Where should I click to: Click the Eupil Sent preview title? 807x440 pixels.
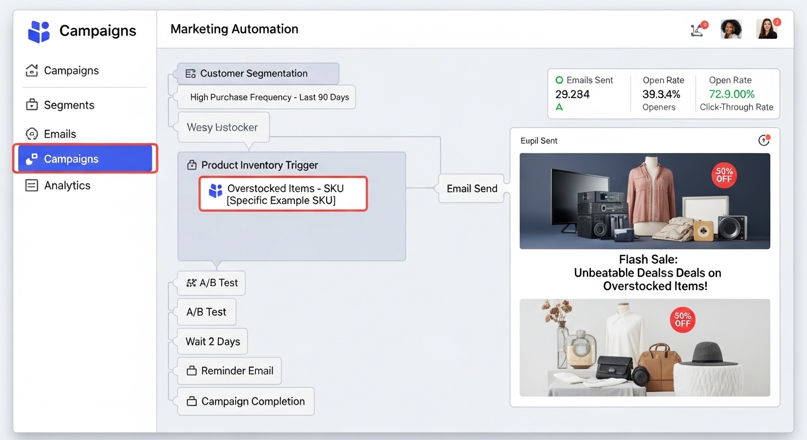coord(539,140)
